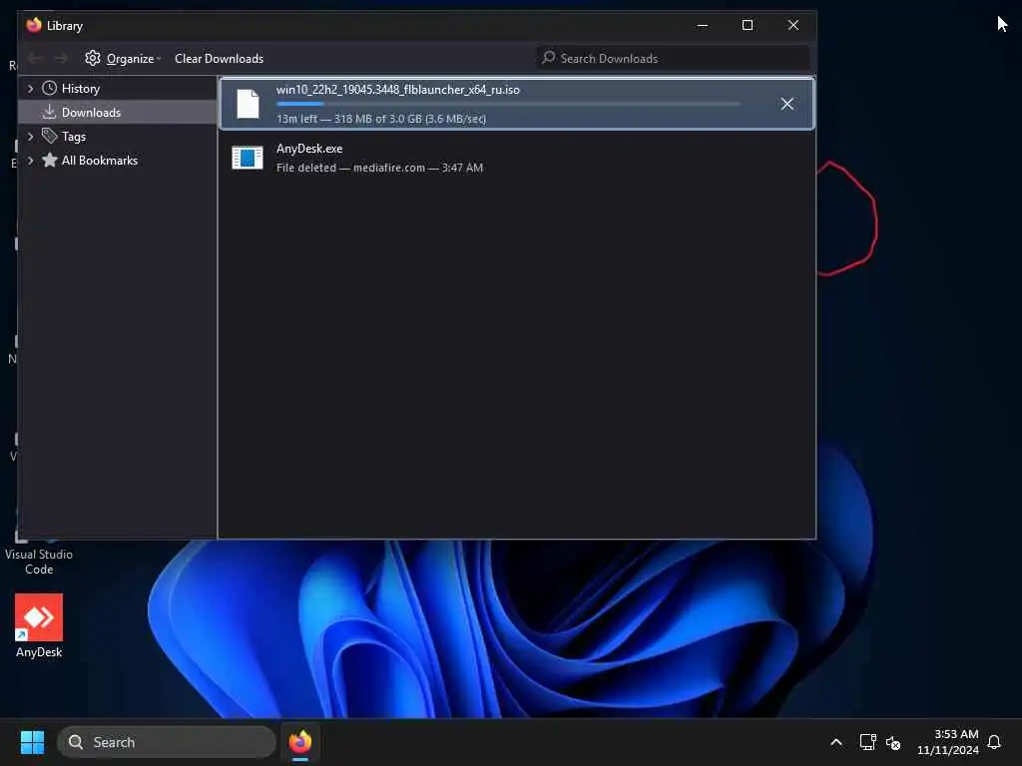The width and height of the screenshot is (1022, 766).
Task: Click the Firefox logo in Library title bar
Action: [34, 25]
